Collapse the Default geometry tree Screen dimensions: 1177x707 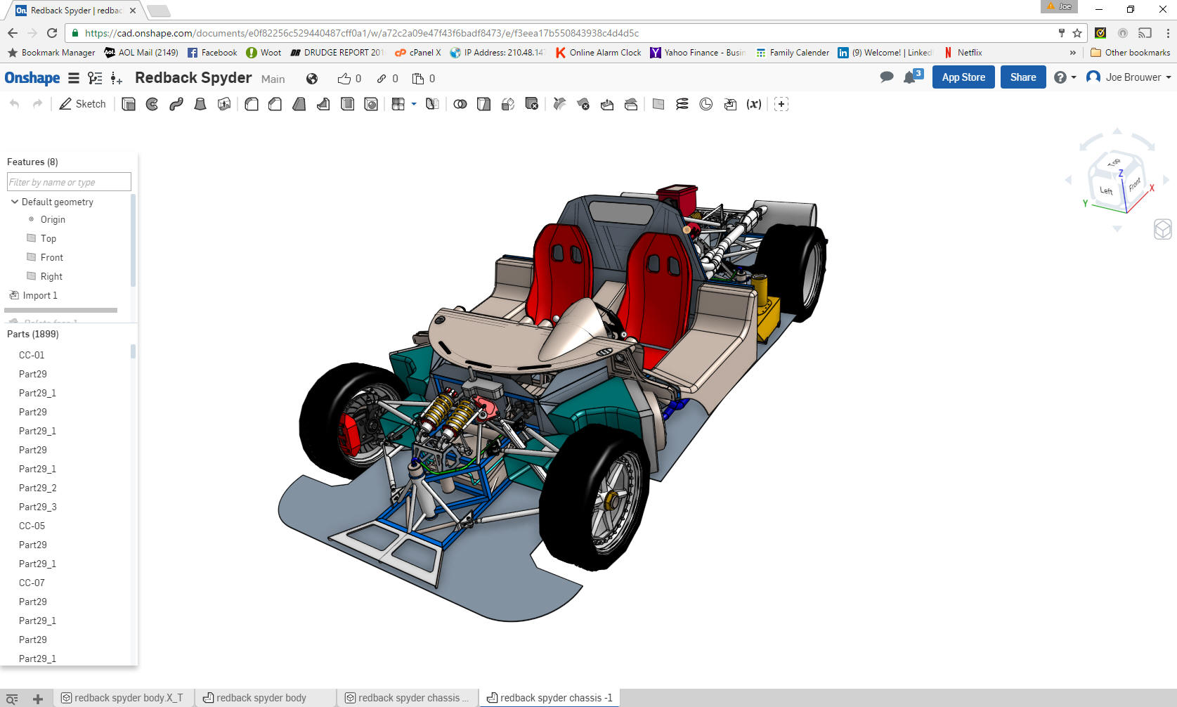pos(14,202)
